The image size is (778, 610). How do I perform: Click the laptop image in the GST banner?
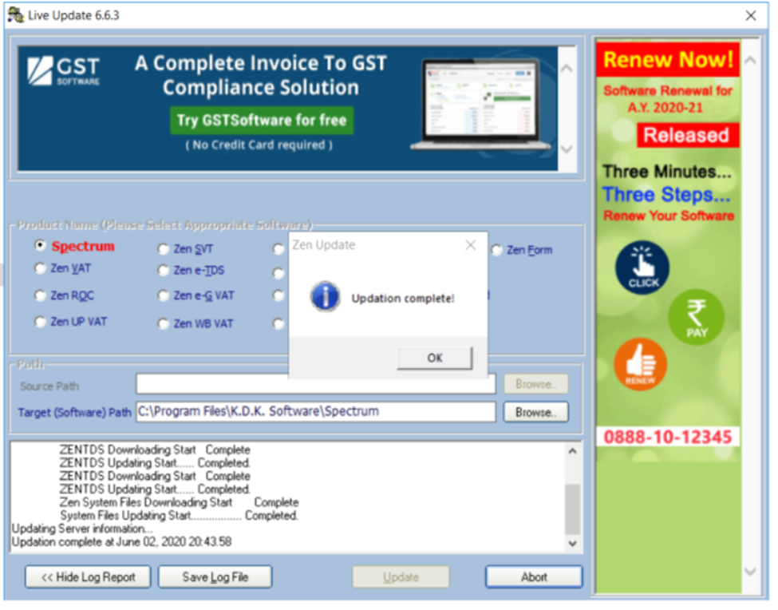(x=480, y=105)
